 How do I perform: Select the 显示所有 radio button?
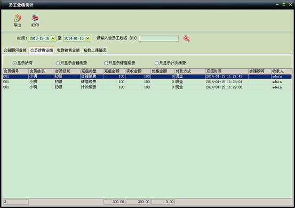click(15, 63)
